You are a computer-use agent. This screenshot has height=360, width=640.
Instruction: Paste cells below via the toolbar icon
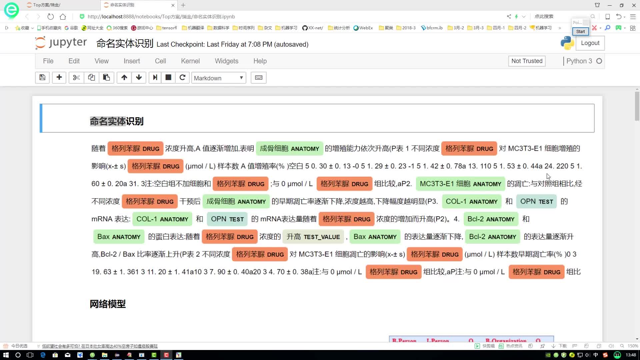106,78
